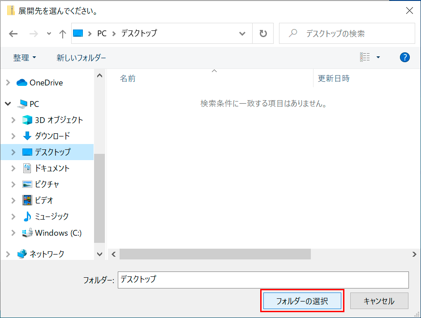The width and height of the screenshot is (421, 318).
Task: Click the ビデオ film strip icon
Action: pyautogui.click(x=27, y=200)
